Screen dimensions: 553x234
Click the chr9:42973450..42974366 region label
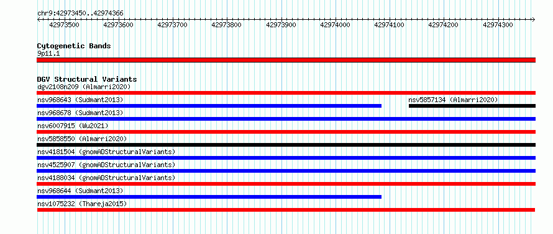pyautogui.click(x=80, y=14)
